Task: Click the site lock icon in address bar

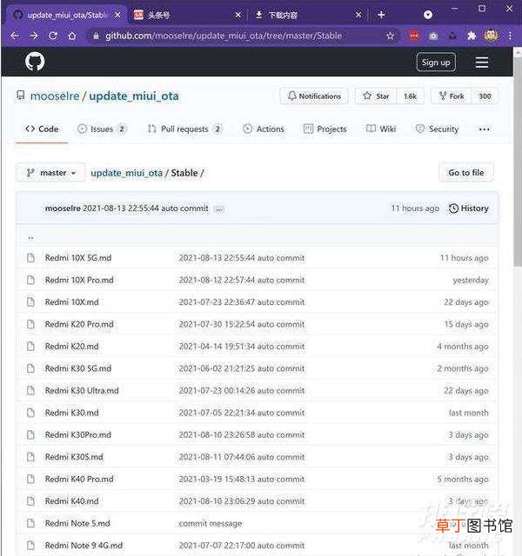Action: coord(96,36)
